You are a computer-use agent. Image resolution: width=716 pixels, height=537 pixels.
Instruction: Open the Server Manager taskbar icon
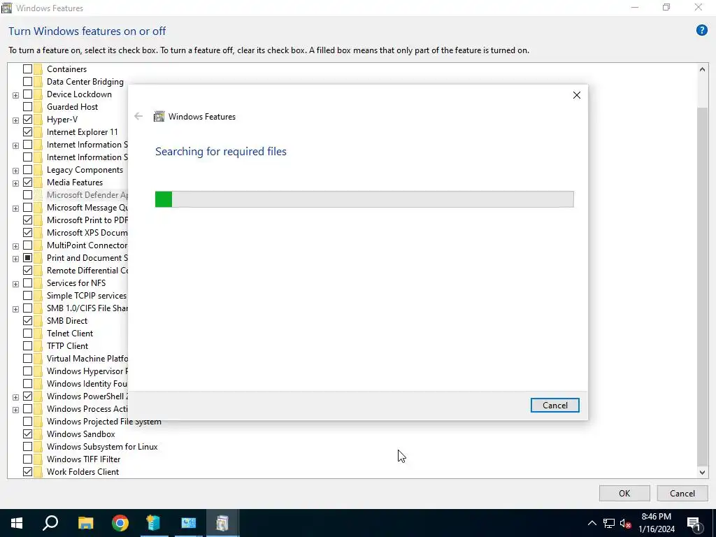pos(154,523)
